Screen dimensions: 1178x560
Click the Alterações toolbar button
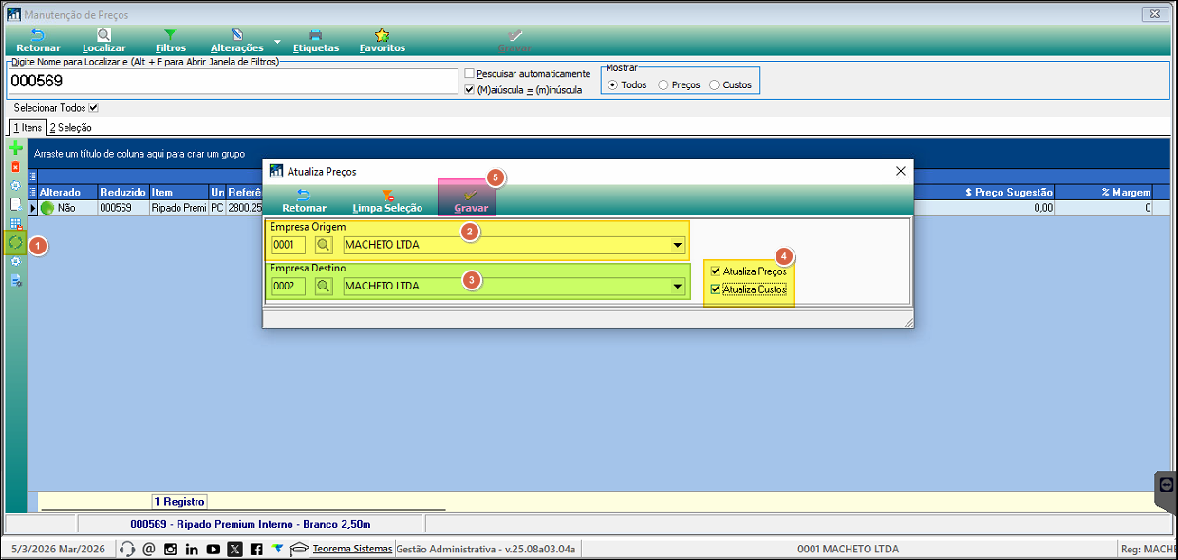(236, 41)
